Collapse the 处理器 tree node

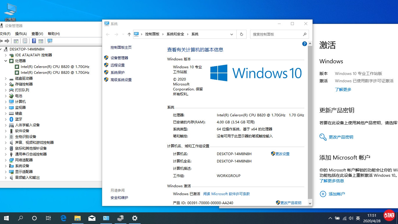point(6,61)
